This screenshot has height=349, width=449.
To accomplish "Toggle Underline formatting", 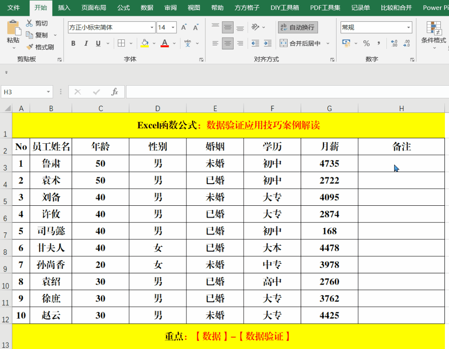I will tap(98, 43).
